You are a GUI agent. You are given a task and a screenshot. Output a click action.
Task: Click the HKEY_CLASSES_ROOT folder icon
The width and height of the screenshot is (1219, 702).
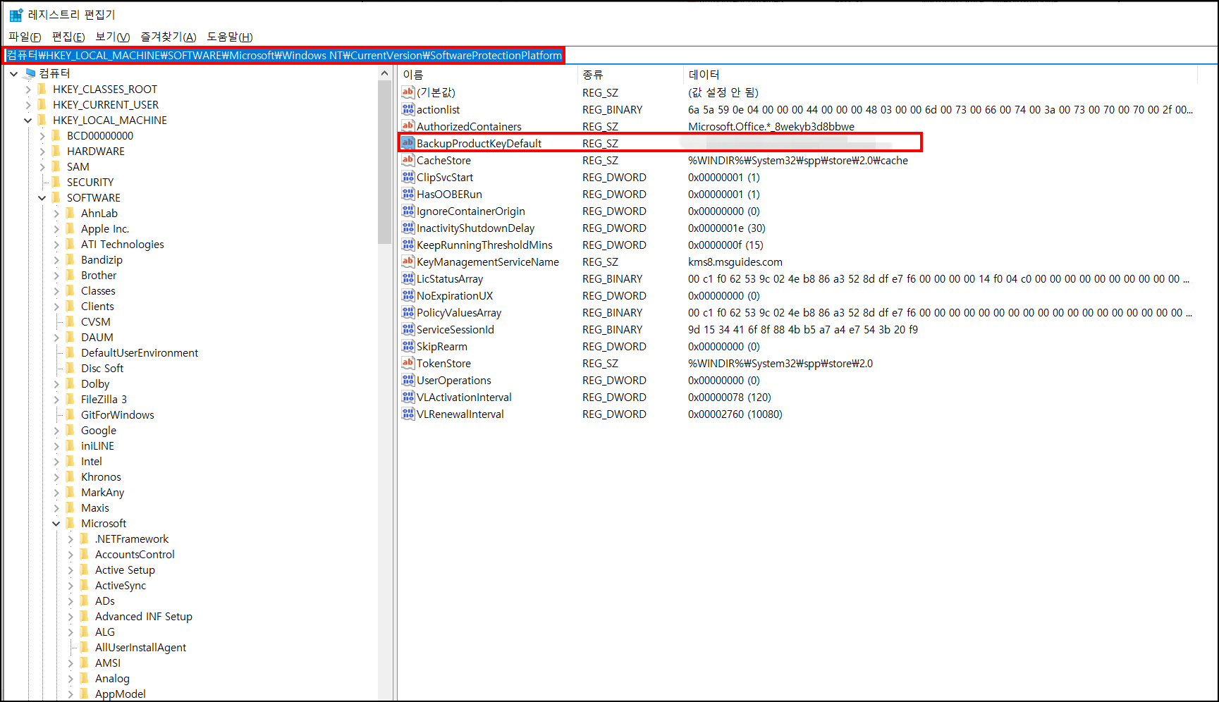pos(42,89)
